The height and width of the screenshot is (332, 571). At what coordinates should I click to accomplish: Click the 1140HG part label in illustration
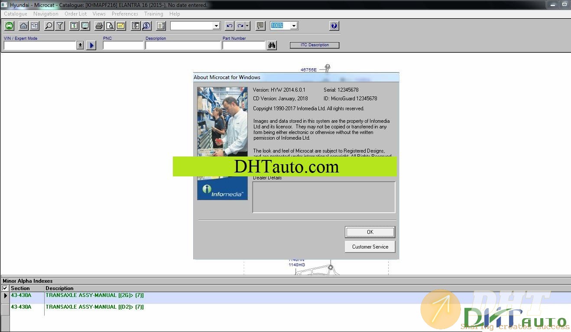coord(297,265)
